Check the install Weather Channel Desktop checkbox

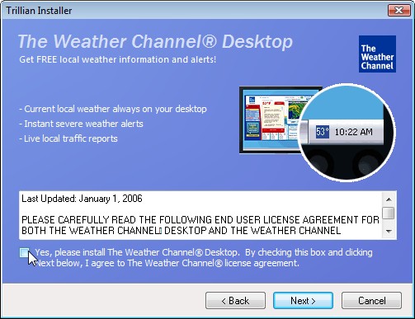(x=25, y=253)
